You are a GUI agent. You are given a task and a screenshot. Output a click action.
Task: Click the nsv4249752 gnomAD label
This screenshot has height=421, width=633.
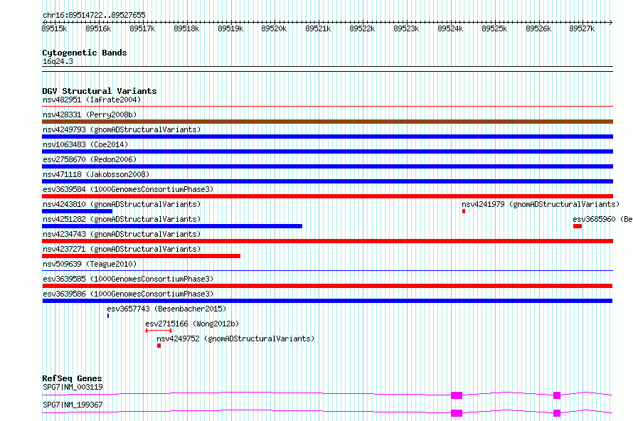pyautogui.click(x=235, y=339)
